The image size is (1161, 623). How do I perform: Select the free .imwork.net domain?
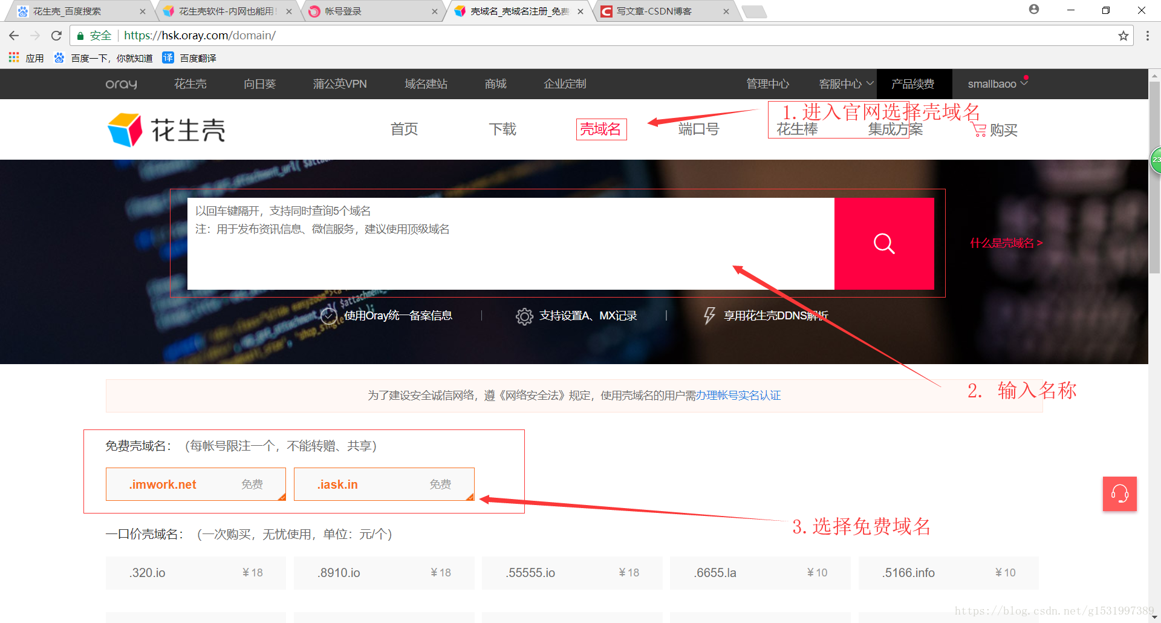click(x=196, y=484)
